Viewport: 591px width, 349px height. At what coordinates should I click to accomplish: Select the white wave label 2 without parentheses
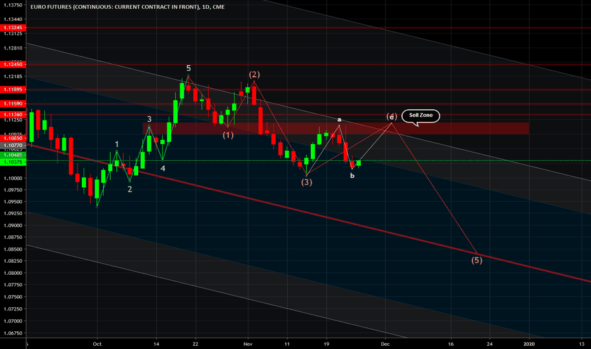(129, 189)
